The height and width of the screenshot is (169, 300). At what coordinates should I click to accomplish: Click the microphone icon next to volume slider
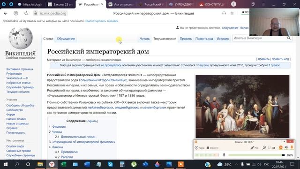[x=224, y=155]
